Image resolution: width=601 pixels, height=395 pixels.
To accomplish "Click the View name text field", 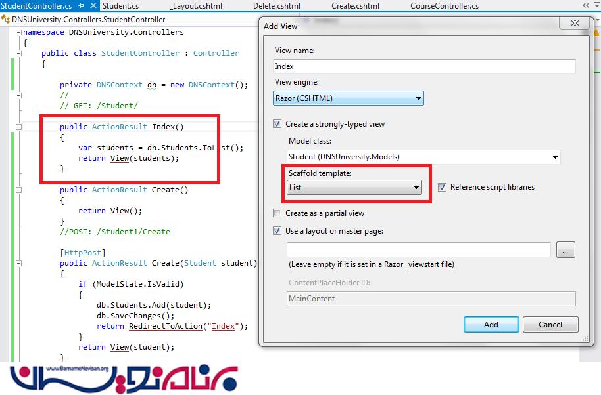I will tap(424, 66).
